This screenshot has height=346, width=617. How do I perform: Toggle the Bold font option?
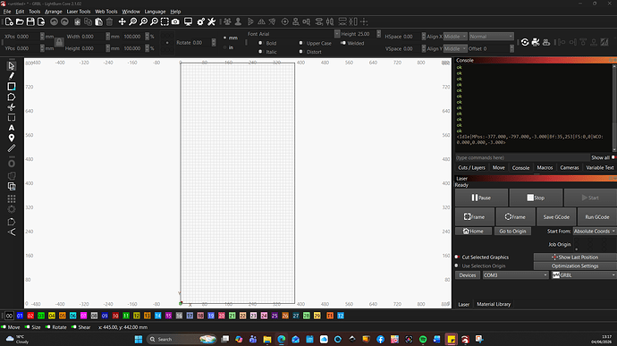[x=260, y=43]
